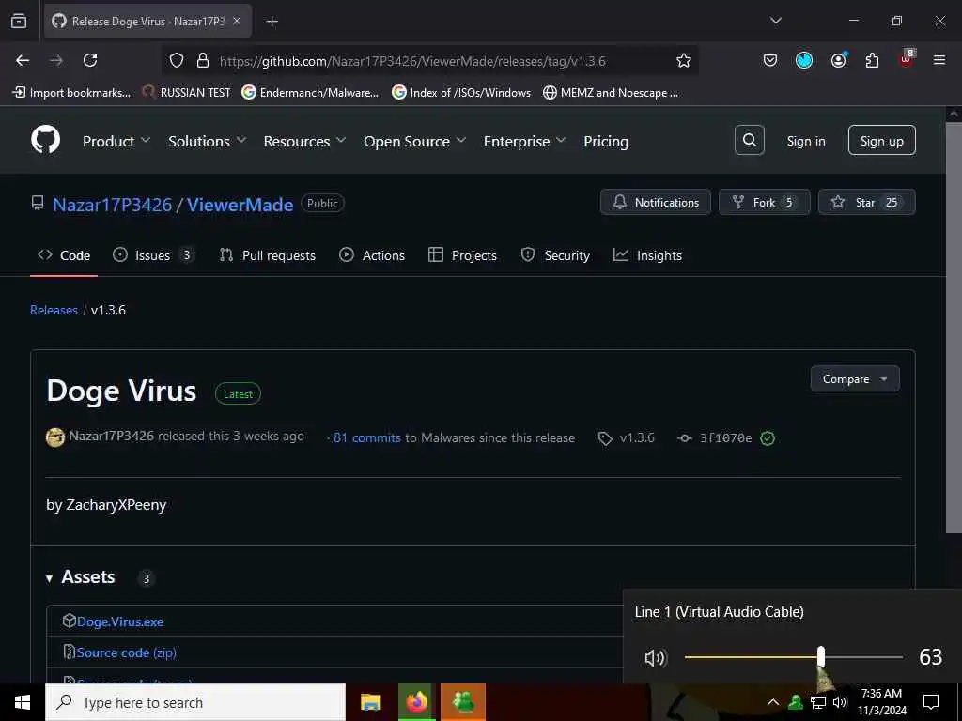Viewport: 962px width, 721px height.
Task: Open the Pull requests tab
Action: click(x=268, y=255)
